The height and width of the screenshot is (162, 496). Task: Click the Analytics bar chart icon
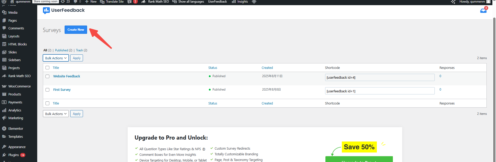pyautogui.click(x=4, y=110)
